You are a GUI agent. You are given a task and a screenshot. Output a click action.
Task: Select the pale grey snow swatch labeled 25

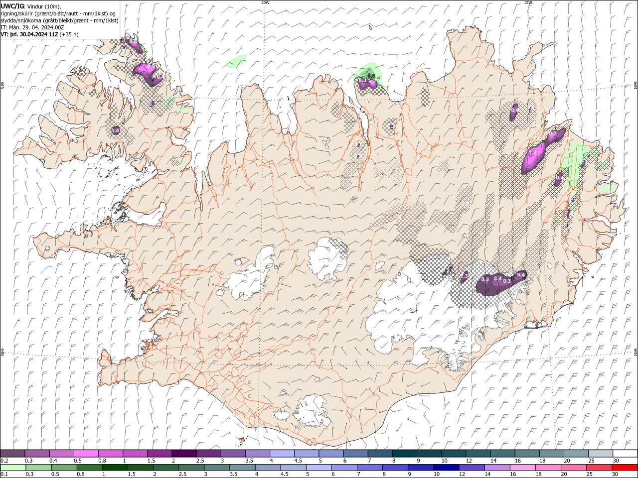click(600, 454)
